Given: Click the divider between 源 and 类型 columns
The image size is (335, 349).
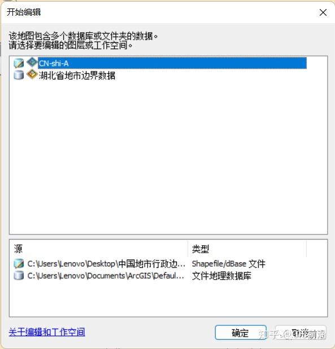Looking at the screenshot, I should (188, 249).
